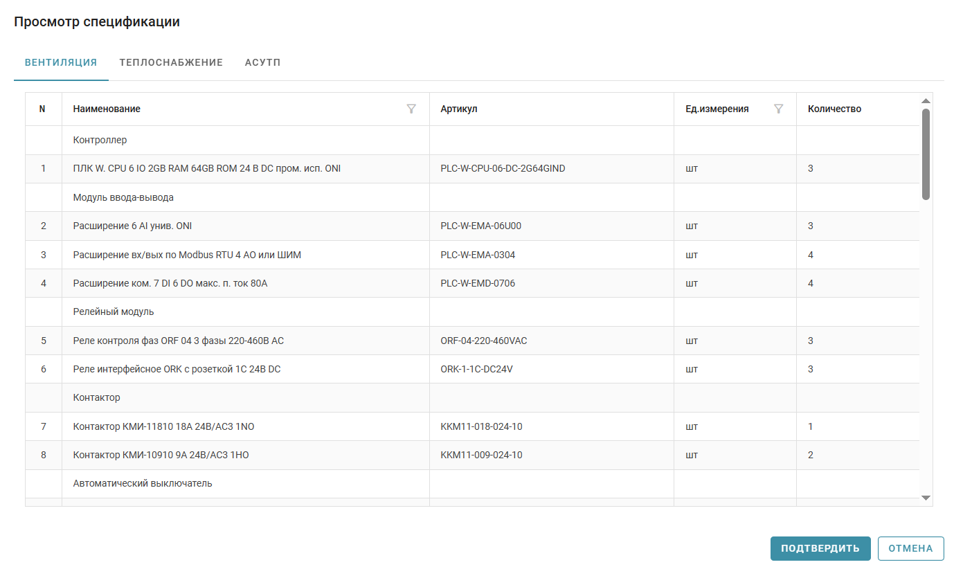Click article ORK-1-1C-DC24V cell
Viewport: 954px width, 569px height.
476,369
